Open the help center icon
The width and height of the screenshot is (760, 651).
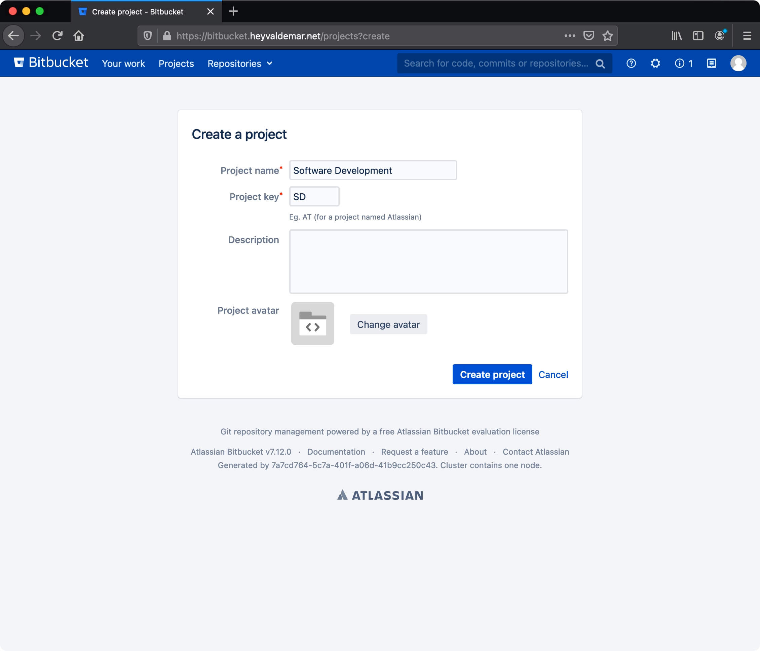pyautogui.click(x=632, y=63)
